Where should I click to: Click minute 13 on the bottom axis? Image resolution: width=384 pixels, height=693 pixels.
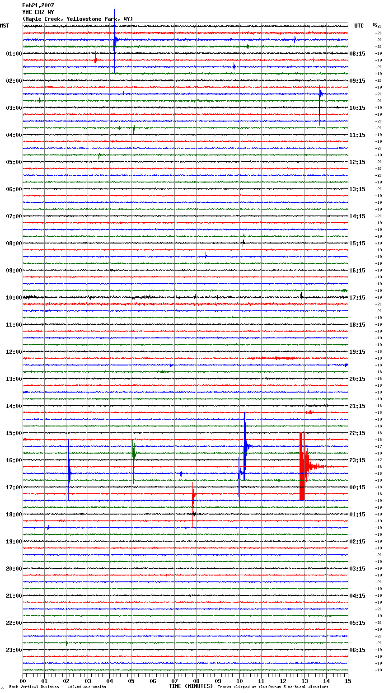[304, 681]
